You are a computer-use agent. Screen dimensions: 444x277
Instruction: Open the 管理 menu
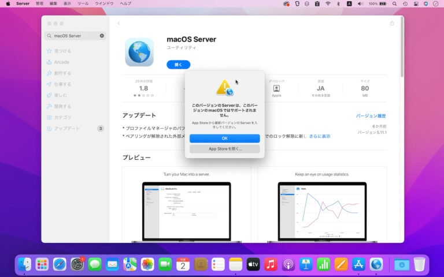click(40, 3)
